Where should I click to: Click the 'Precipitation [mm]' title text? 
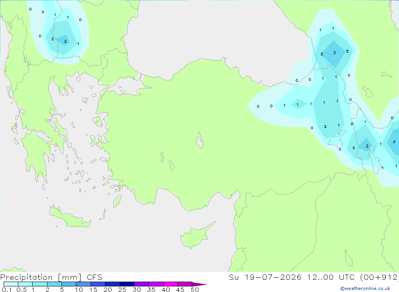click(41, 277)
